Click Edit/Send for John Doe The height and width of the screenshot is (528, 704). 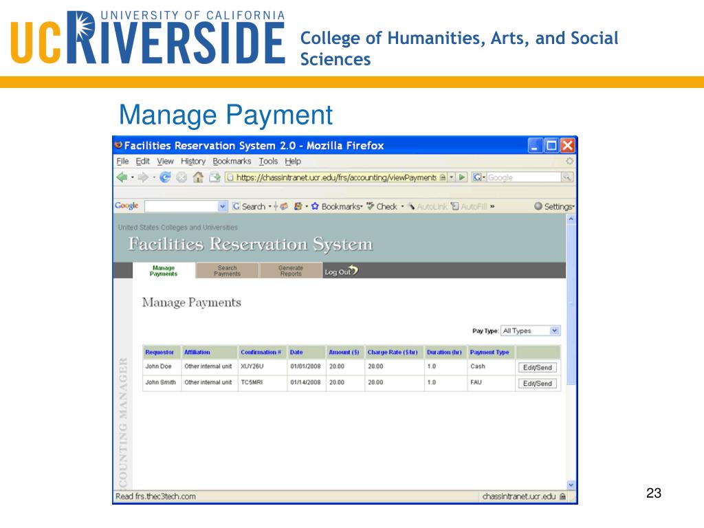tap(538, 367)
